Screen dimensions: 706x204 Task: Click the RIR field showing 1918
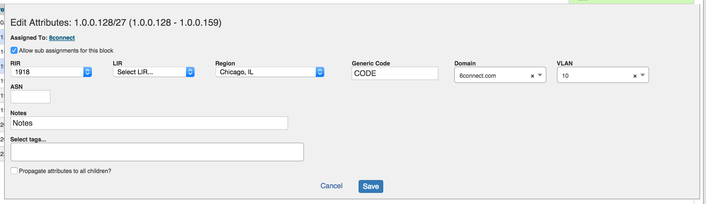[47, 72]
